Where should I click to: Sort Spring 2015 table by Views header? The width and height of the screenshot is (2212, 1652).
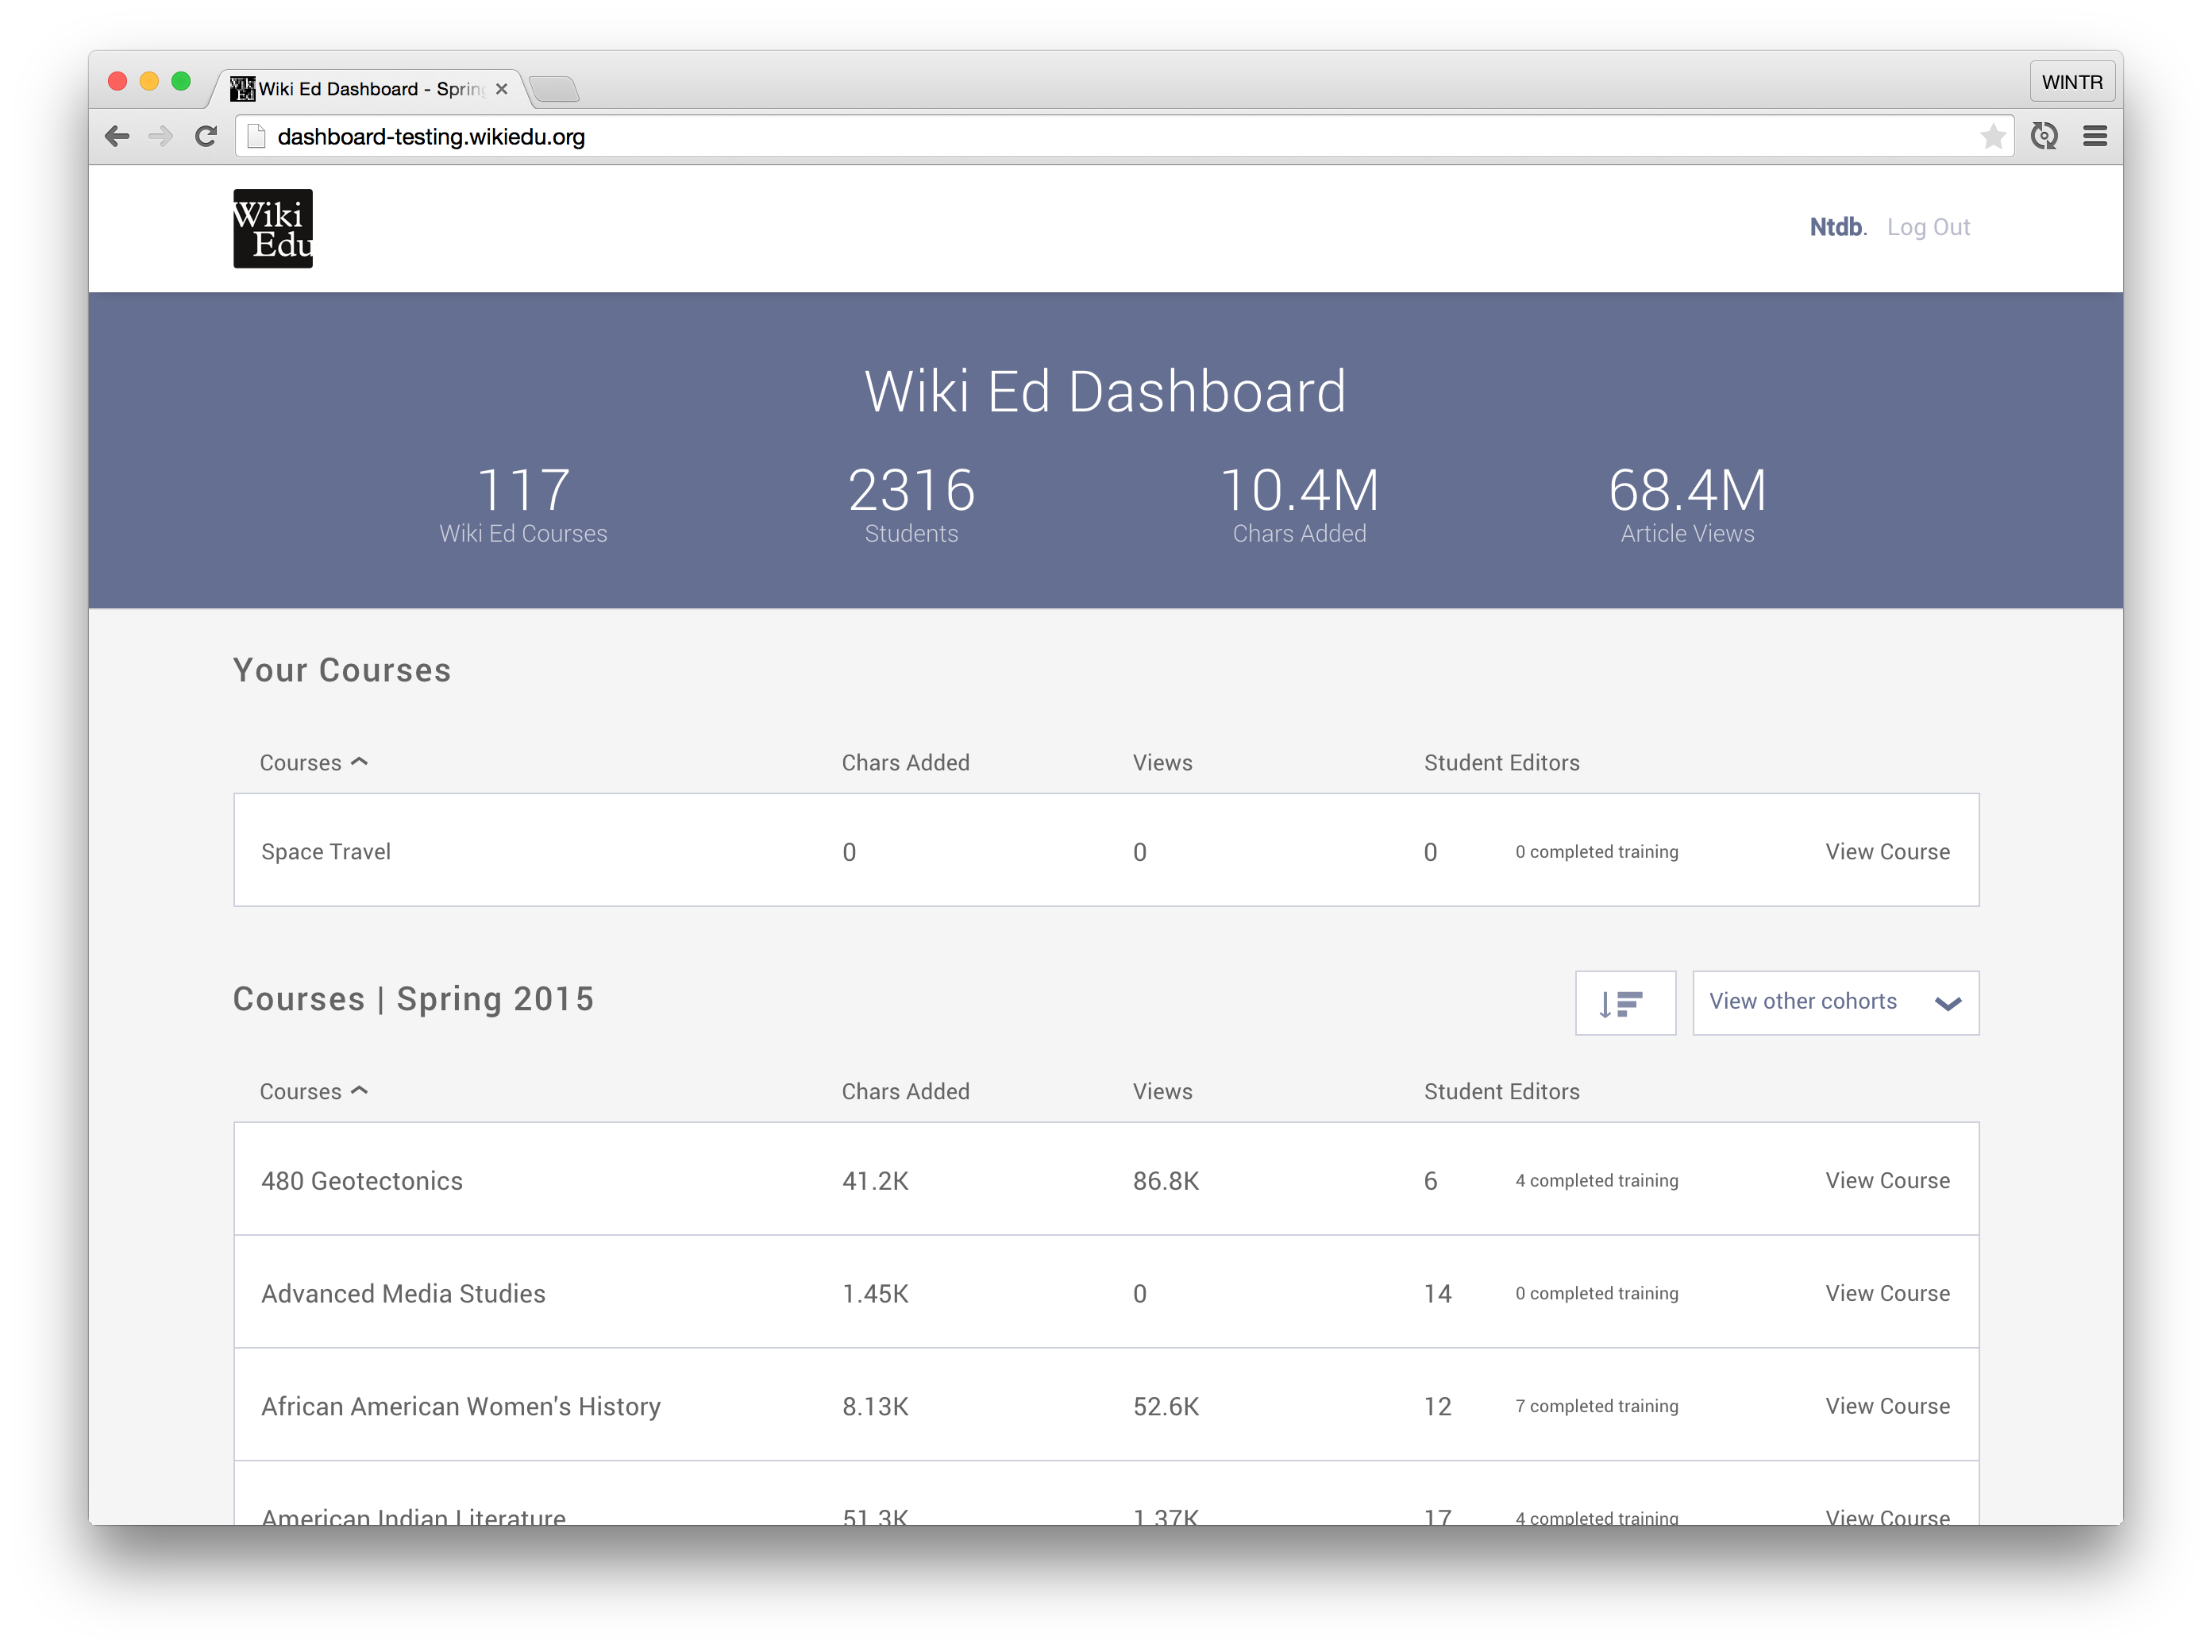(1162, 1092)
